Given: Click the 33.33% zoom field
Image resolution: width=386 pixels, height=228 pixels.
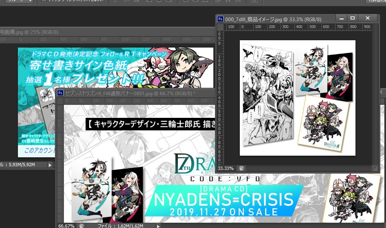Looking at the screenshot, I should 226,168.
